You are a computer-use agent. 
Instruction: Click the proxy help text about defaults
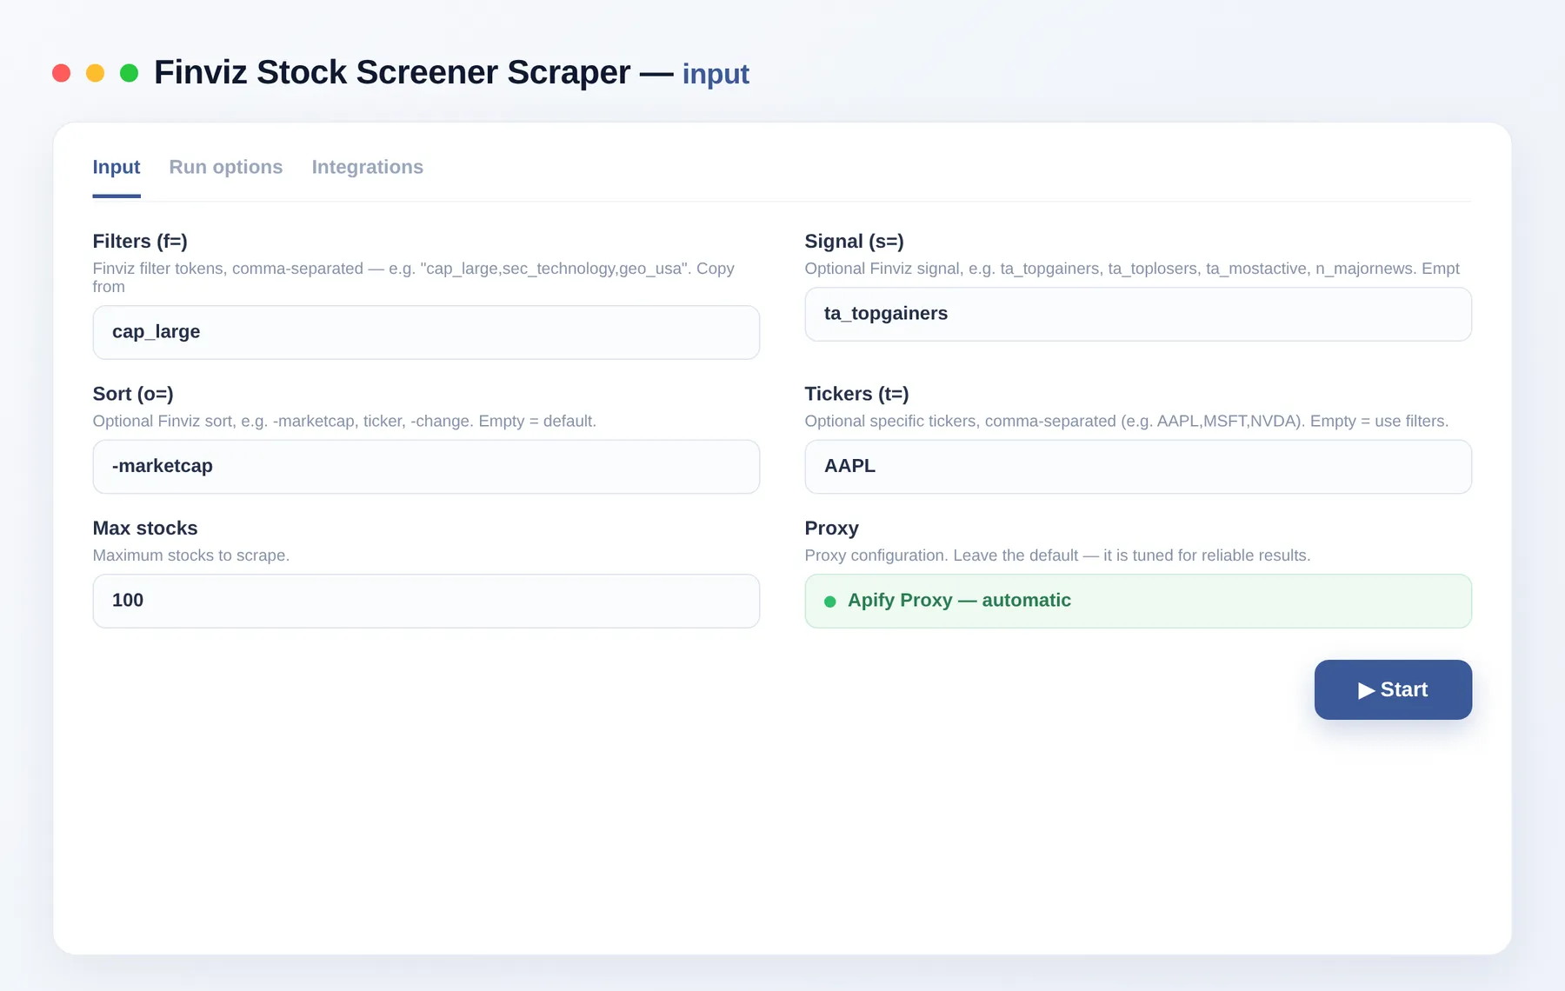[x=1058, y=555]
